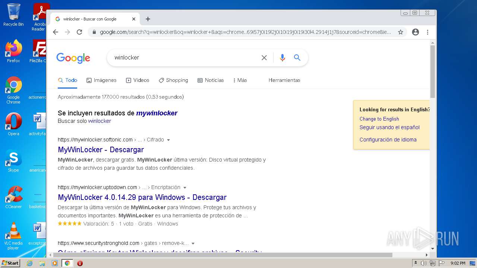Expand the securitystronghold result options arrow
This screenshot has height=268, width=477.
coord(193,243)
